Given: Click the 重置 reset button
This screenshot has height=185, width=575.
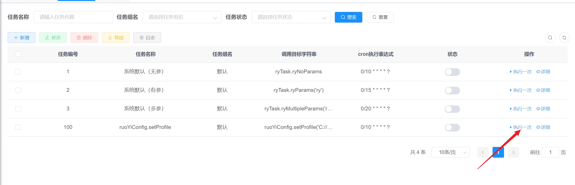Looking at the screenshot, I should (x=380, y=17).
